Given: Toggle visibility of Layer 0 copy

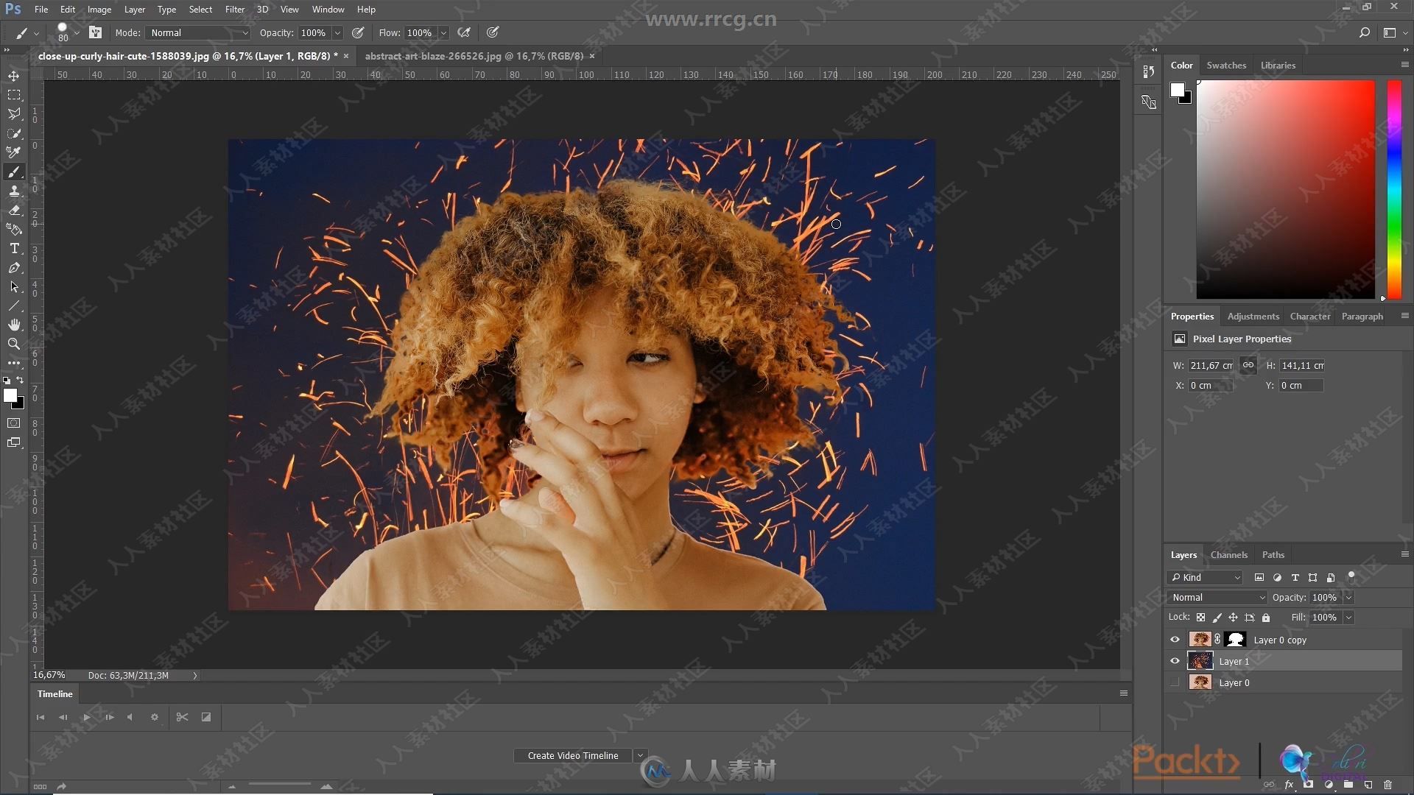Looking at the screenshot, I should [x=1175, y=639].
